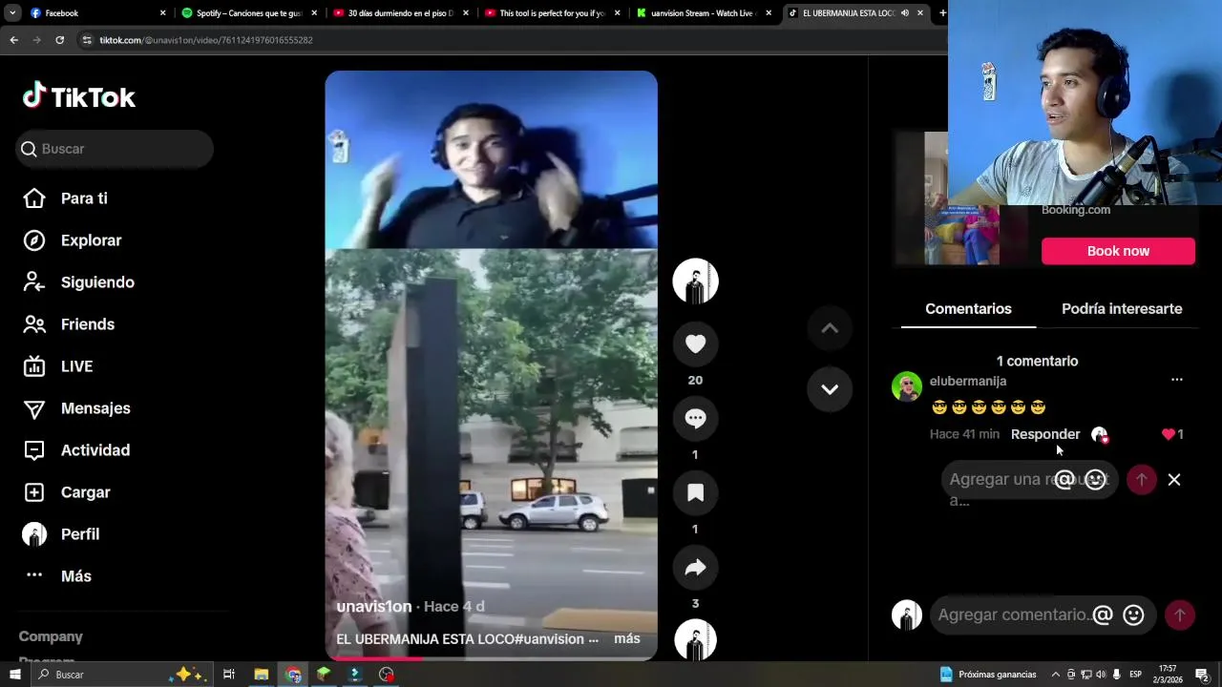Viewport: 1222px width, 687px height.
Task: Show hidden tray icons with the up chevron
Action: (1055, 675)
